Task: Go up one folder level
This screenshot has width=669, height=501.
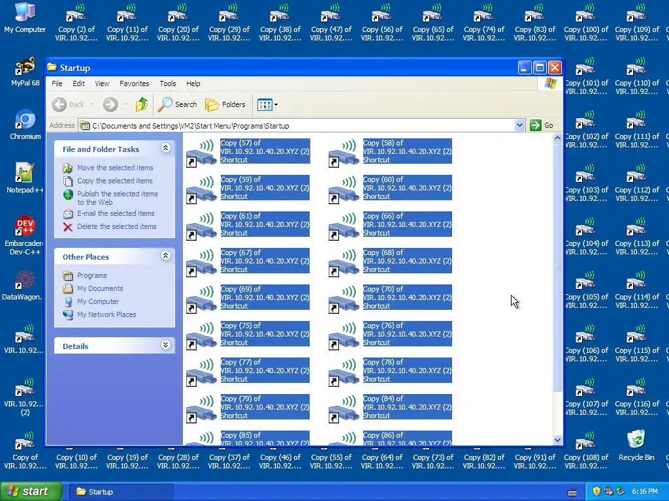Action: pos(141,104)
